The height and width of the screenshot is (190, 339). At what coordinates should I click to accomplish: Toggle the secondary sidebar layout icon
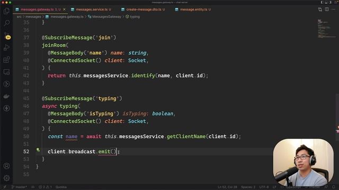[330, 2]
